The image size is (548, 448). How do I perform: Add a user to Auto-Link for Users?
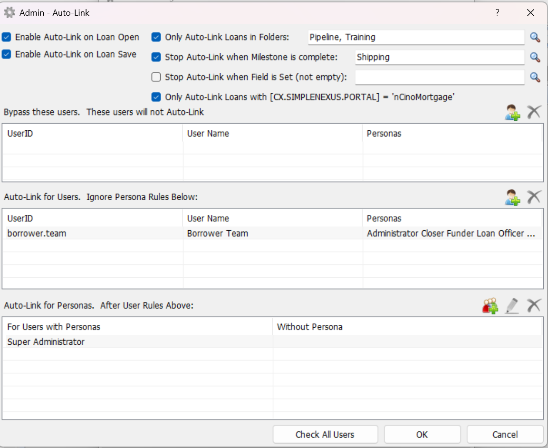pos(512,197)
